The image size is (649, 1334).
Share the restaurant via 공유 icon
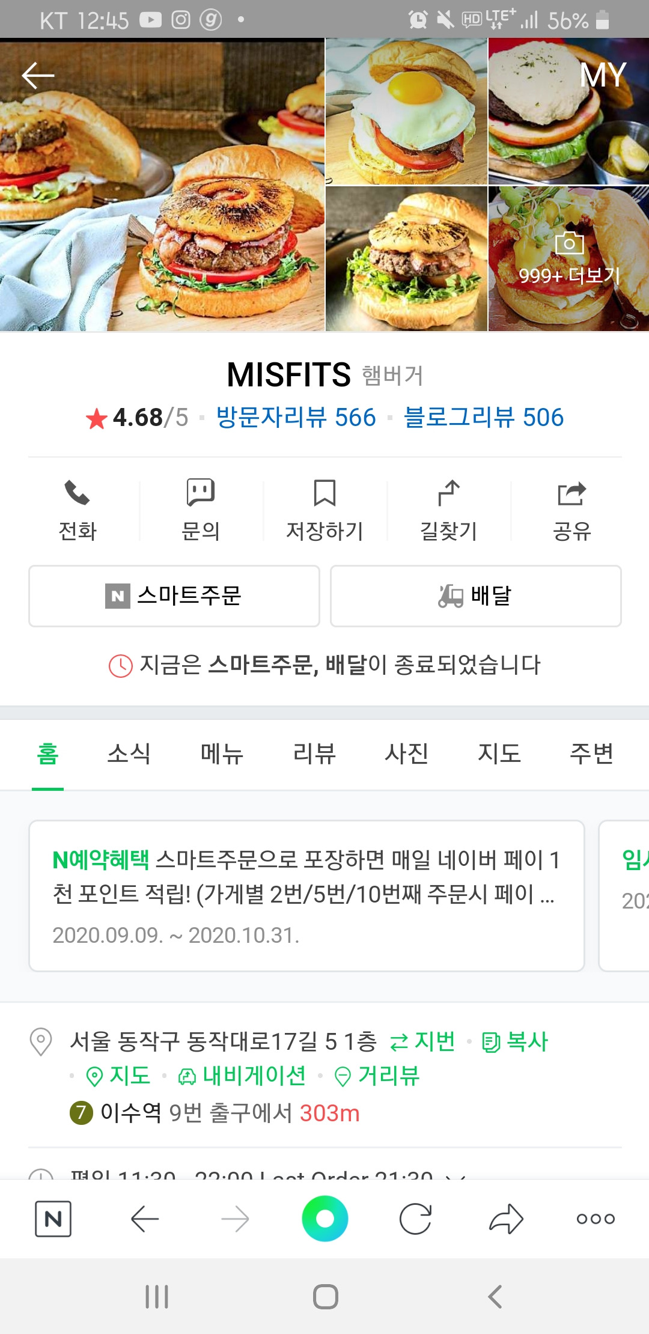coord(572,493)
